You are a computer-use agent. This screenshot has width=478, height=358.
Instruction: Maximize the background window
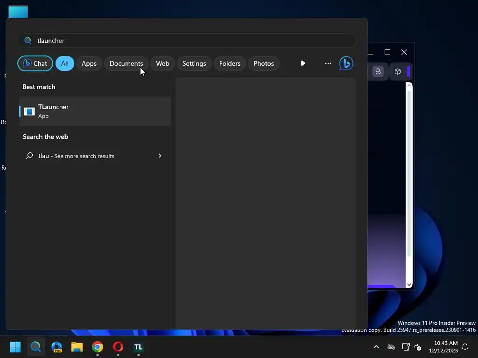387,52
